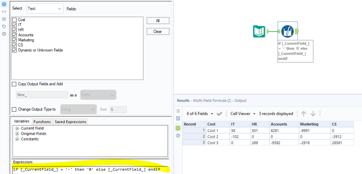This screenshot has width=362, height=174.
Task: Open the Results panel help icon
Action: (178, 136)
